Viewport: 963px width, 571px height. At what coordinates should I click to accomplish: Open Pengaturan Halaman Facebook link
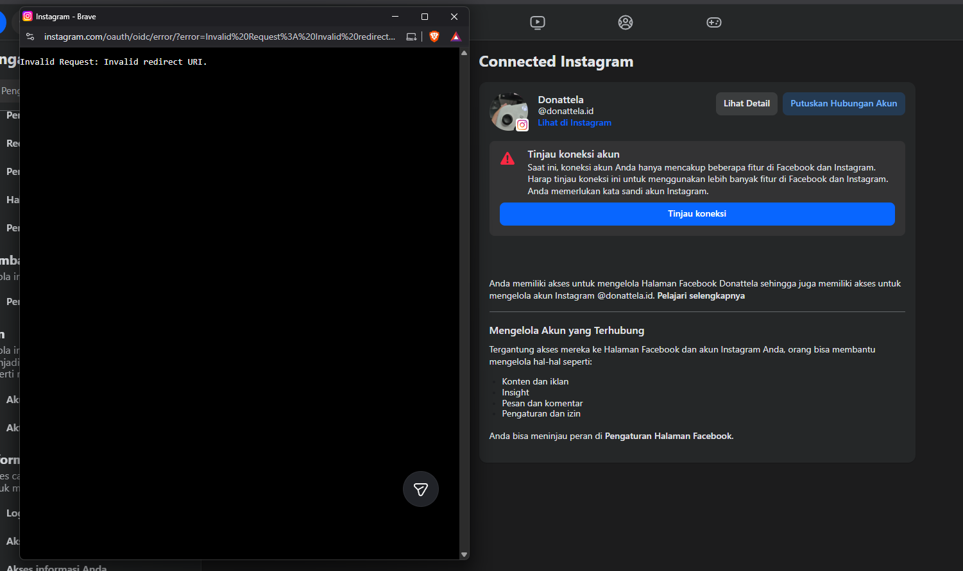click(668, 436)
